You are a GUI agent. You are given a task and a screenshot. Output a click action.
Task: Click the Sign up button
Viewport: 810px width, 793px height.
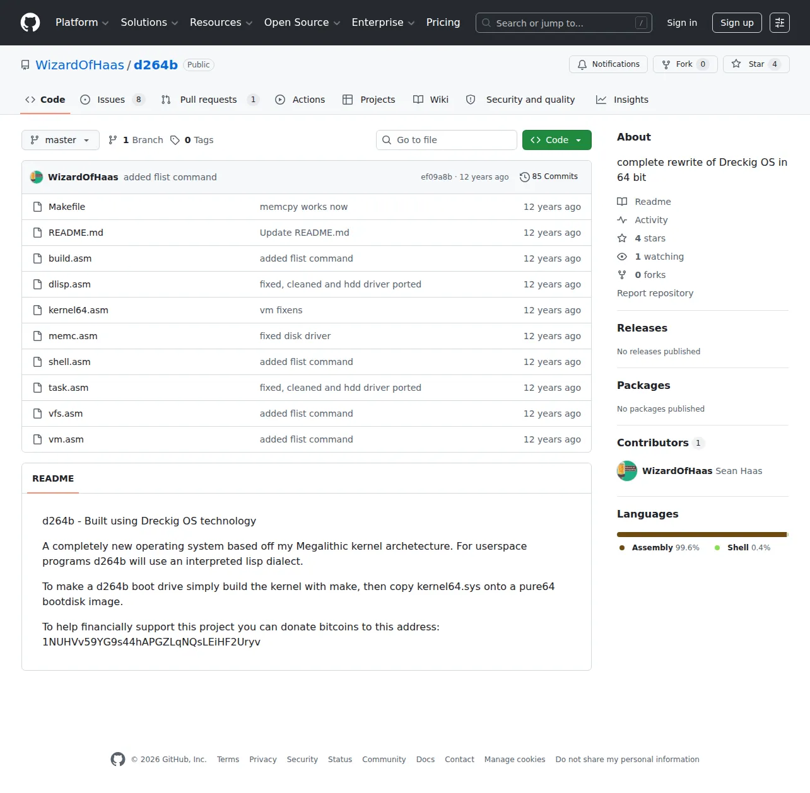click(737, 23)
